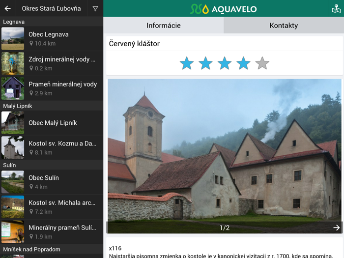
Task: Show next photo with arrow
Action: [336, 228]
